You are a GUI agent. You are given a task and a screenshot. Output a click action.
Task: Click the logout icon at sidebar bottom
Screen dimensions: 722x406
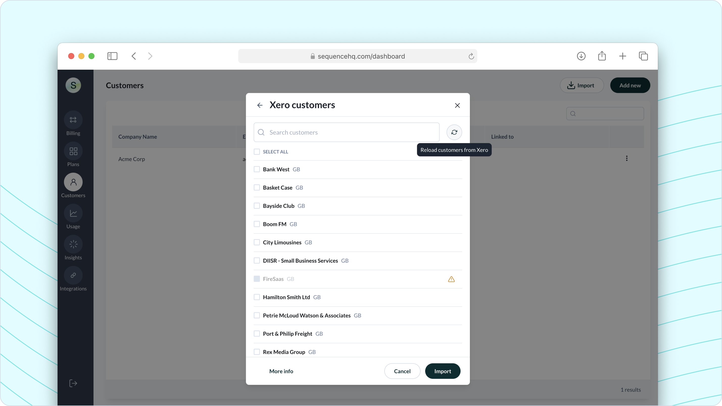tap(73, 383)
